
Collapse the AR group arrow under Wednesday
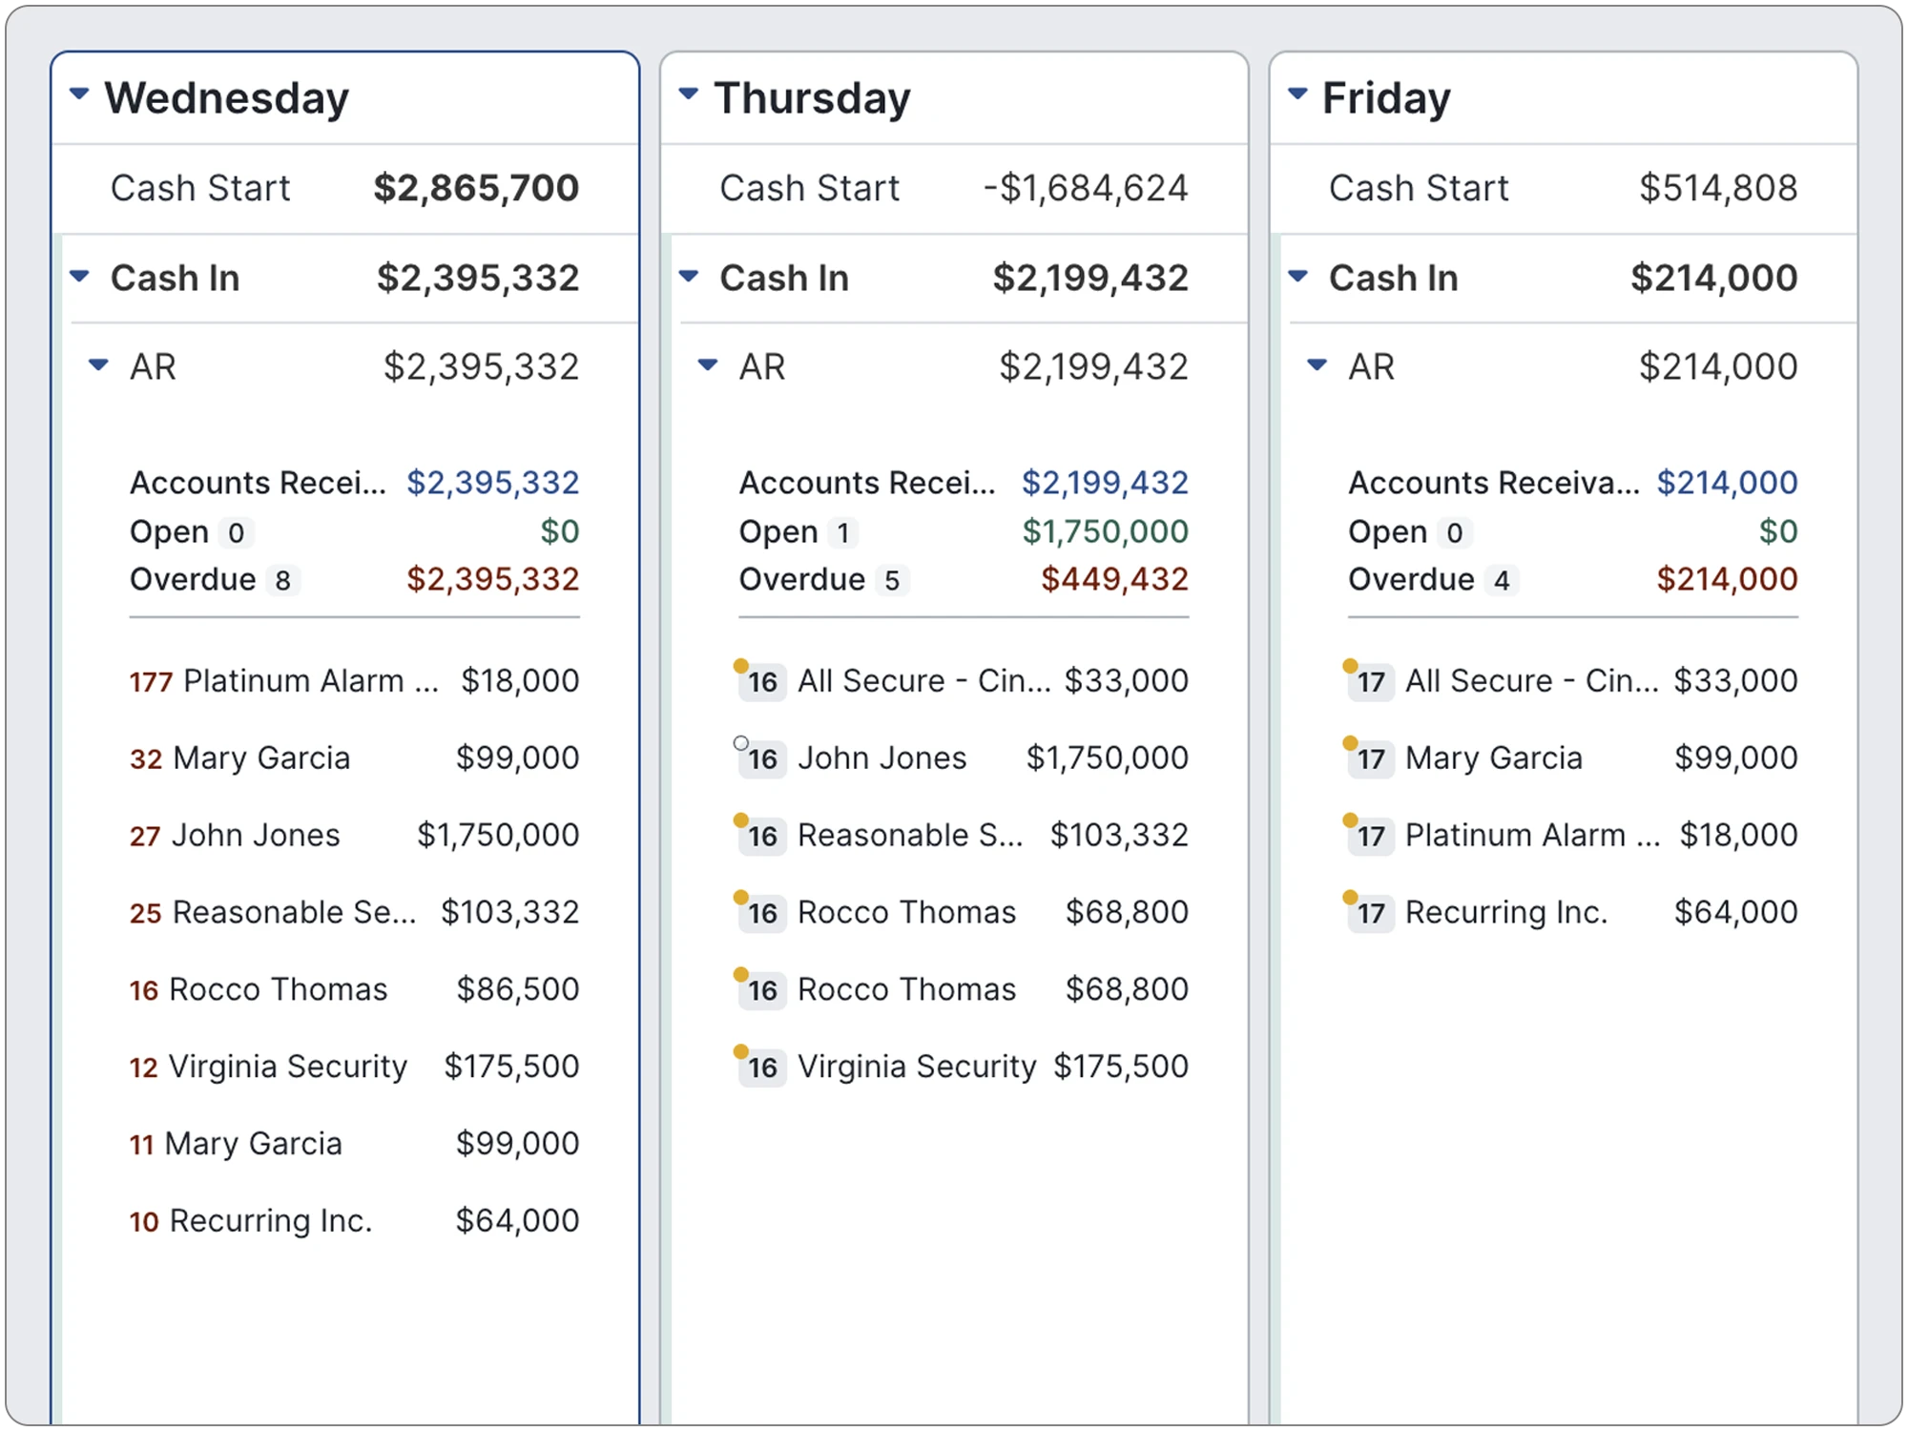[x=98, y=364]
